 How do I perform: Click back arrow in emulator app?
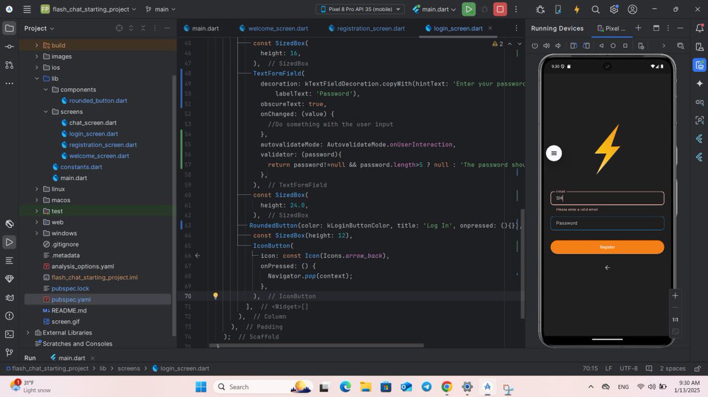pyautogui.click(x=607, y=267)
